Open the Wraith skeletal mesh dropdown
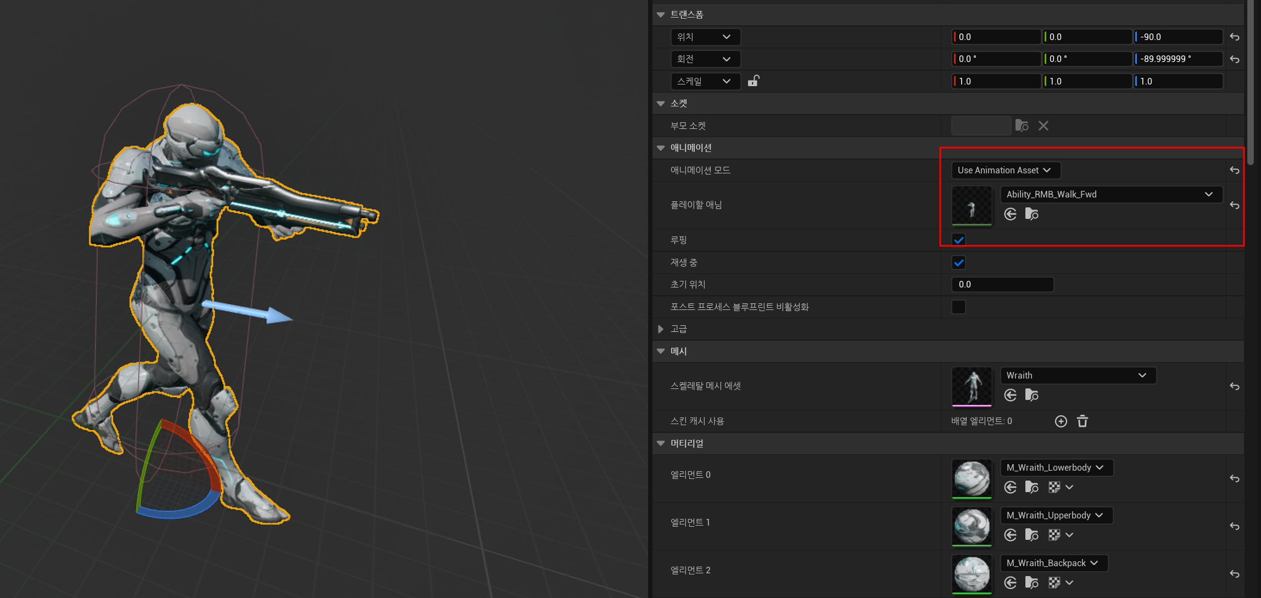Viewport: 1261px width, 598px height. (1078, 375)
